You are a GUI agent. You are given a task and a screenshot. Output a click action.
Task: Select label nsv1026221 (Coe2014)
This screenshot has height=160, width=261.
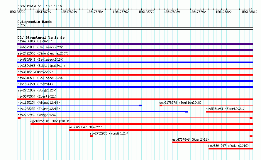[35, 84]
